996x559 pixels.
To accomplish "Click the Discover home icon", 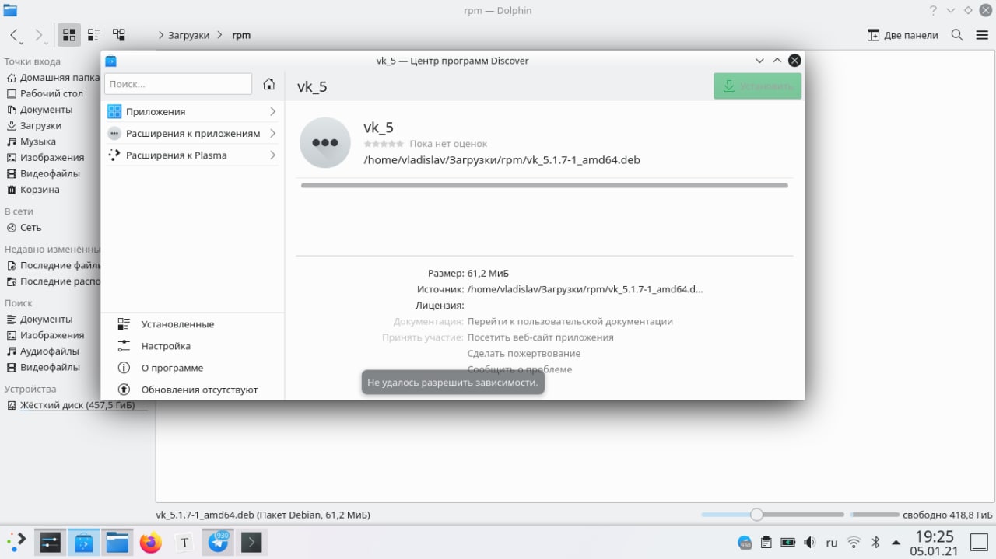I will (x=269, y=84).
